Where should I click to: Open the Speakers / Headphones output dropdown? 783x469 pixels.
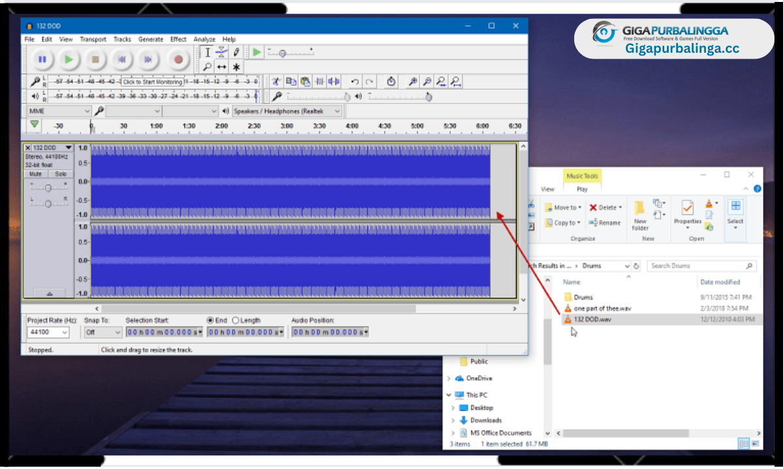point(287,111)
